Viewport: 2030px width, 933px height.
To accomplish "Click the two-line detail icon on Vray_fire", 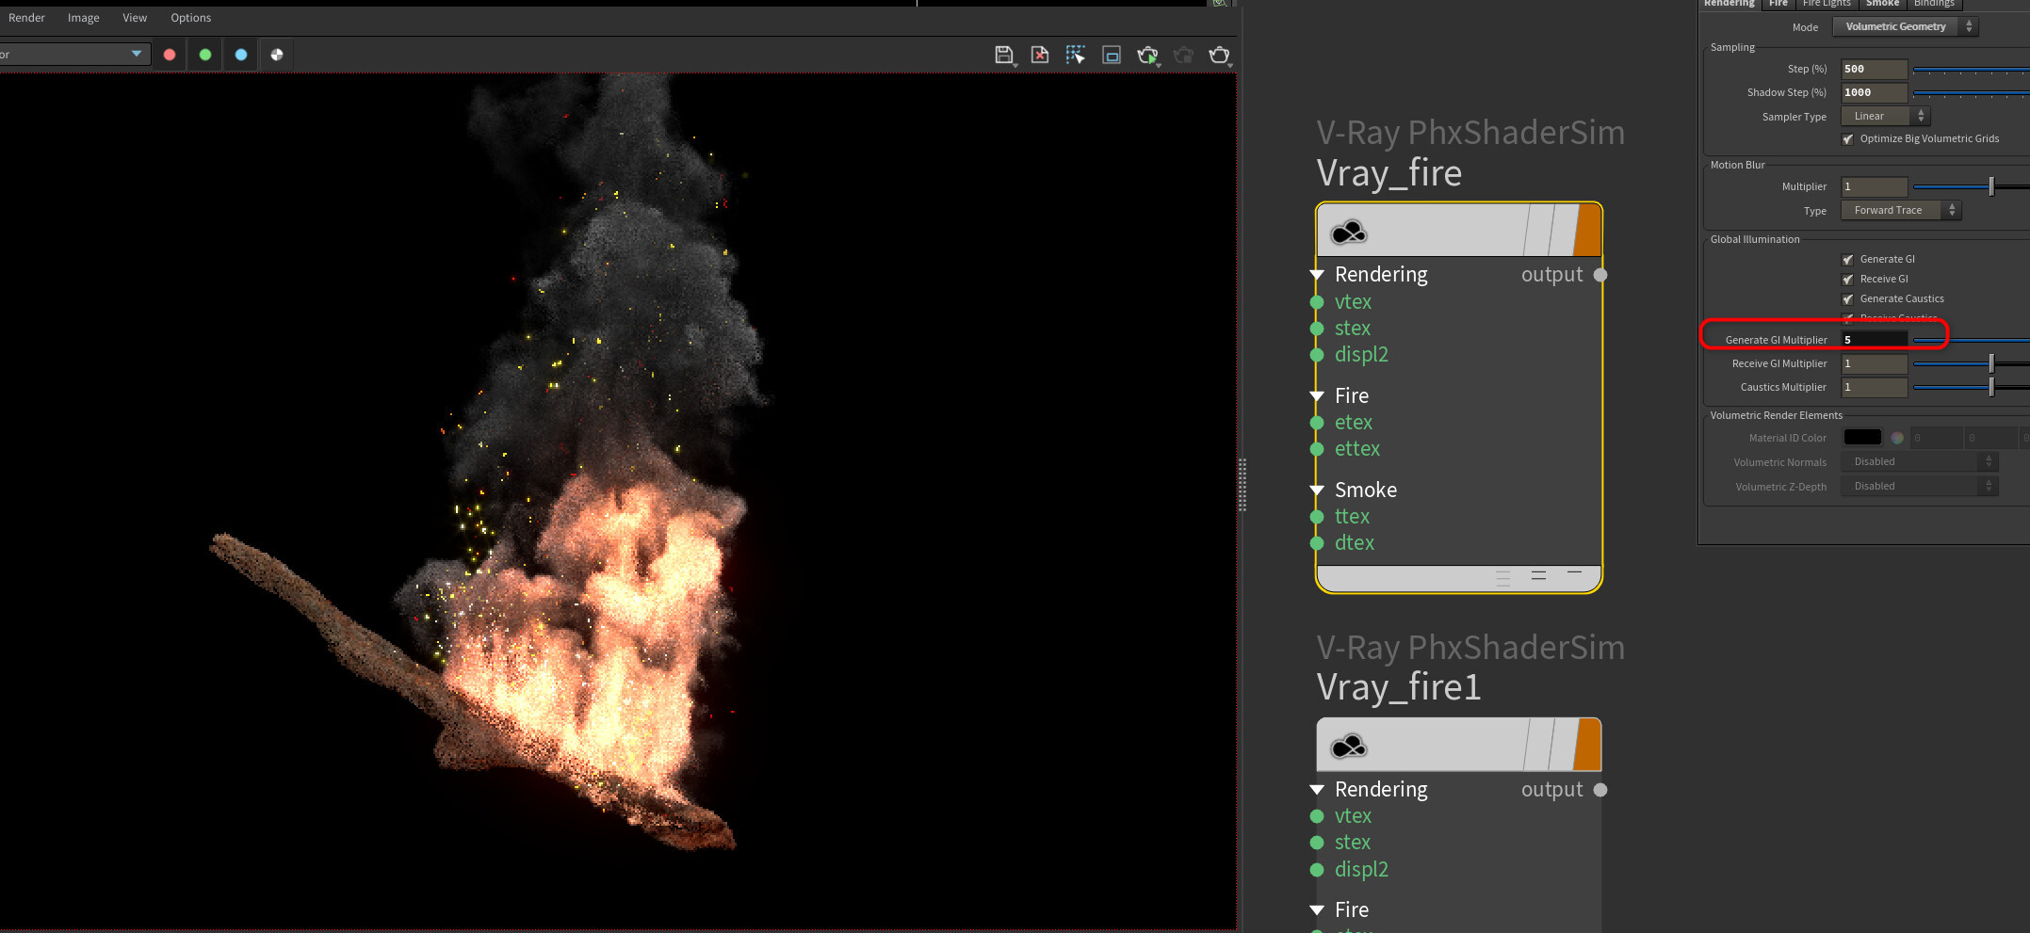I will [x=1538, y=575].
